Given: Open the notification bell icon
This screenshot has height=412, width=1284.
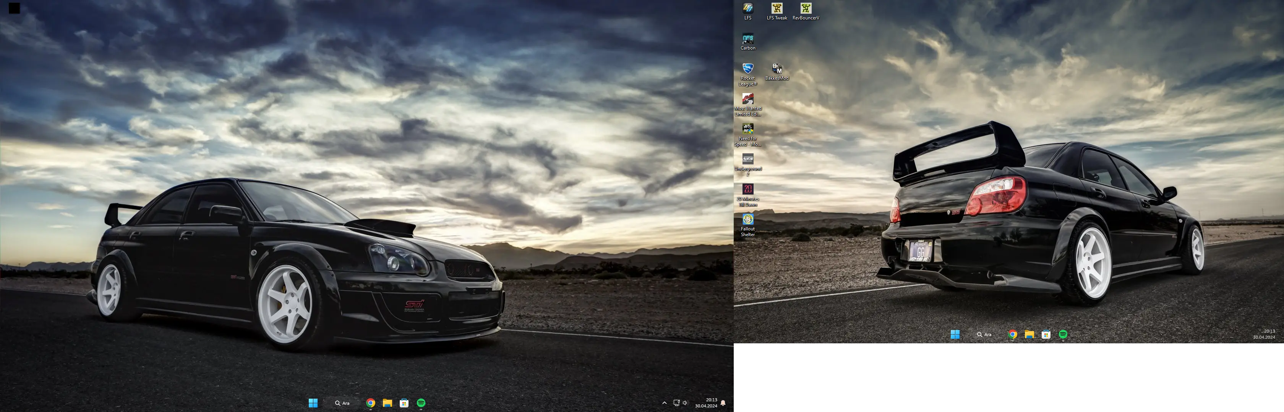Looking at the screenshot, I should pyautogui.click(x=723, y=403).
